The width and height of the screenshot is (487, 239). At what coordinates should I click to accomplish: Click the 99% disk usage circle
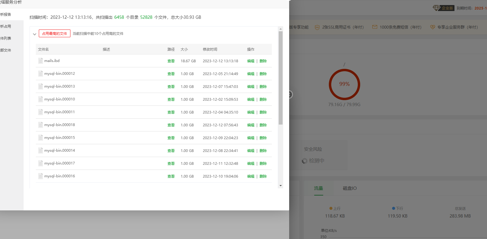(x=344, y=84)
